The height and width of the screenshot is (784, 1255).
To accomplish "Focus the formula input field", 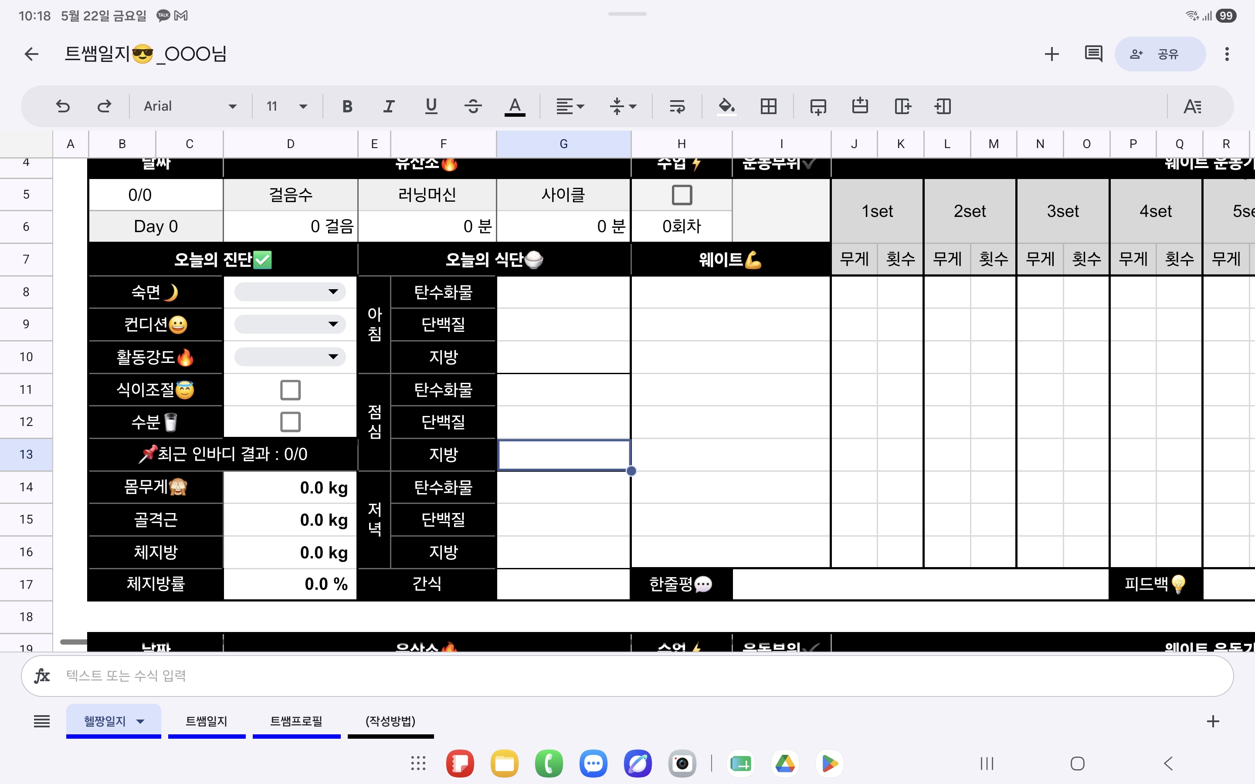I will coord(627,676).
